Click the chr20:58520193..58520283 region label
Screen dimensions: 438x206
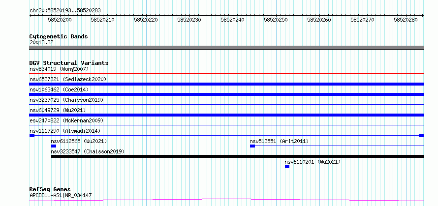pyautogui.click(x=65, y=11)
